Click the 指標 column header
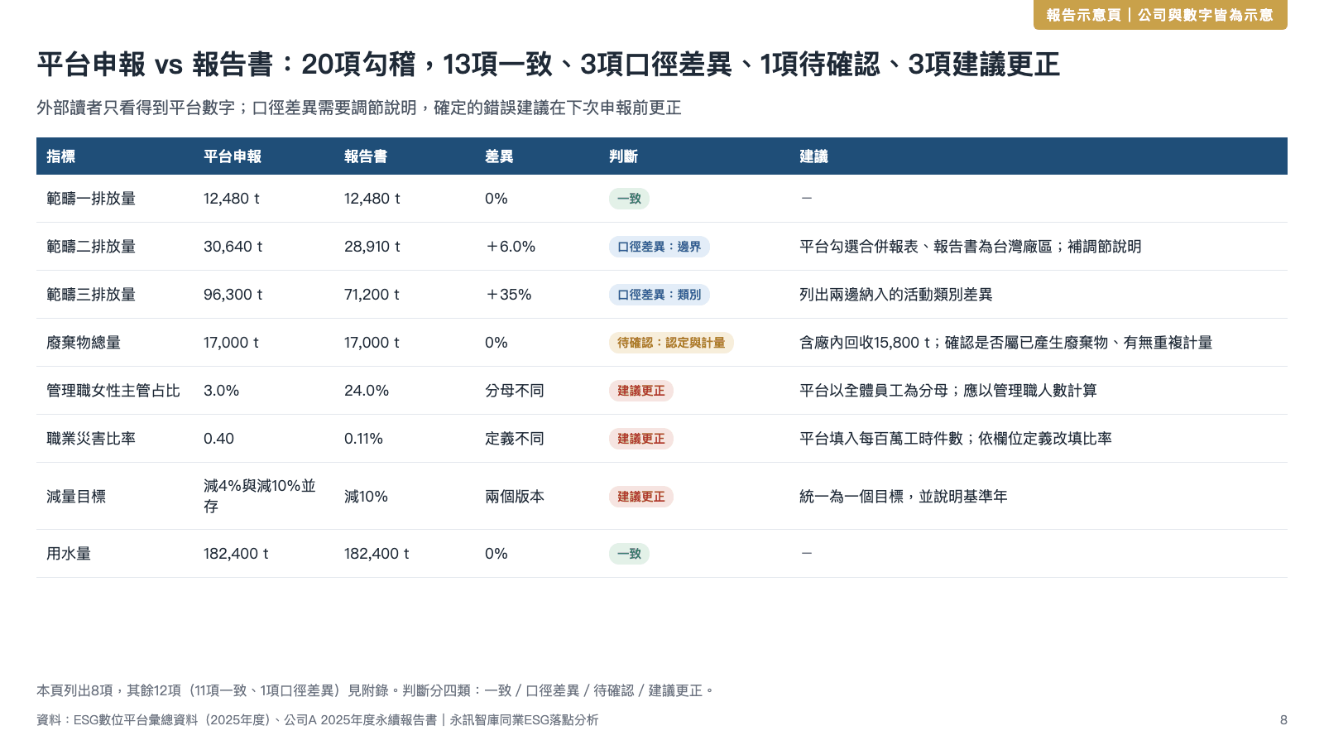This screenshot has height=745, width=1324. click(x=61, y=156)
